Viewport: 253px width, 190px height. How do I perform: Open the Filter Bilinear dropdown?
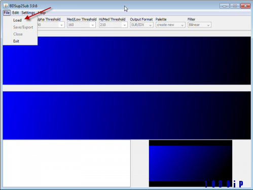pyautogui.click(x=199, y=25)
